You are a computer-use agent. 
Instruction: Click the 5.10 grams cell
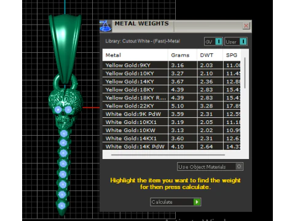tap(183, 106)
